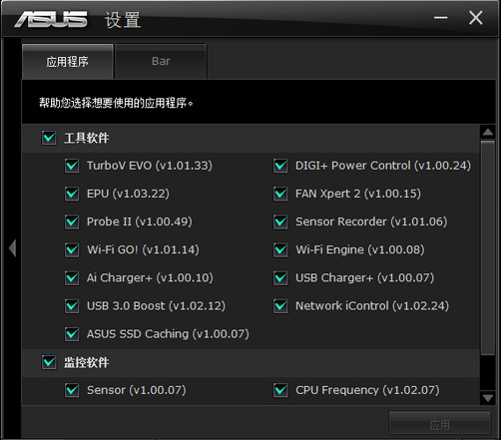Screen dimensions: 501x440
Task: Toggle Network iControl (v1.02.24) checkbox
Action: (x=280, y=306)
